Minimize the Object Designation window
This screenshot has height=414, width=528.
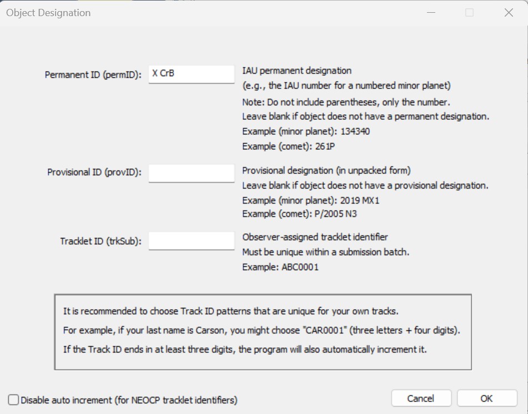[x=431, y=13]
